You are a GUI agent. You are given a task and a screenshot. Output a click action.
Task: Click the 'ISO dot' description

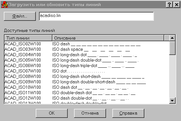tap(79, 71)
